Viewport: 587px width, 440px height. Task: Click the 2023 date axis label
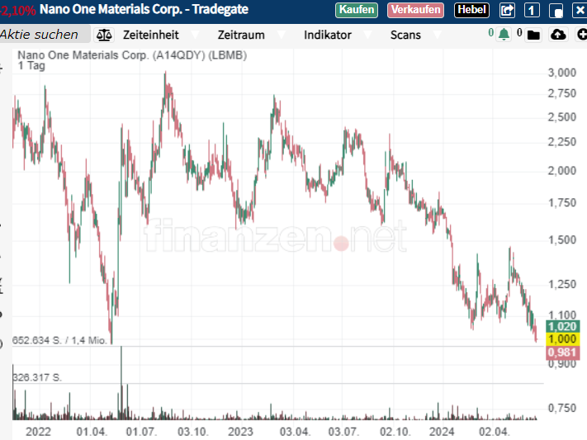coord(240,432)
